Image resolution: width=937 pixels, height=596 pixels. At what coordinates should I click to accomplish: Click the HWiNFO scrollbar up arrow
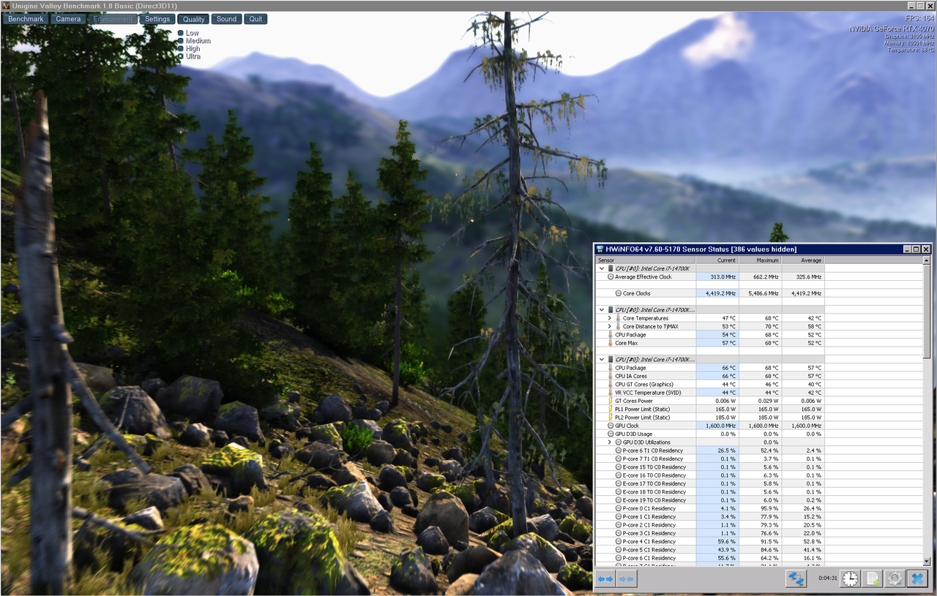[x=927, y=260]
